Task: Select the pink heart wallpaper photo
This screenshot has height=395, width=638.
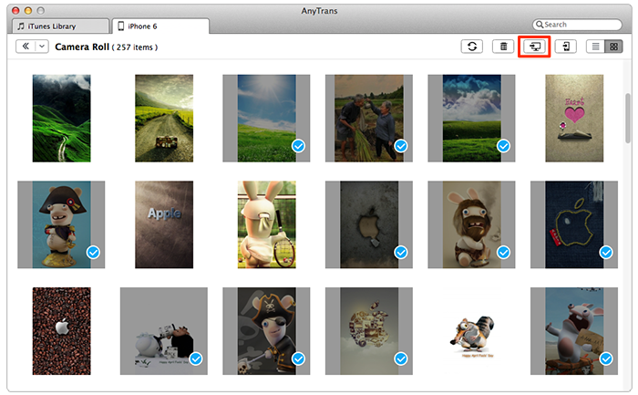Action: [574, 118]
